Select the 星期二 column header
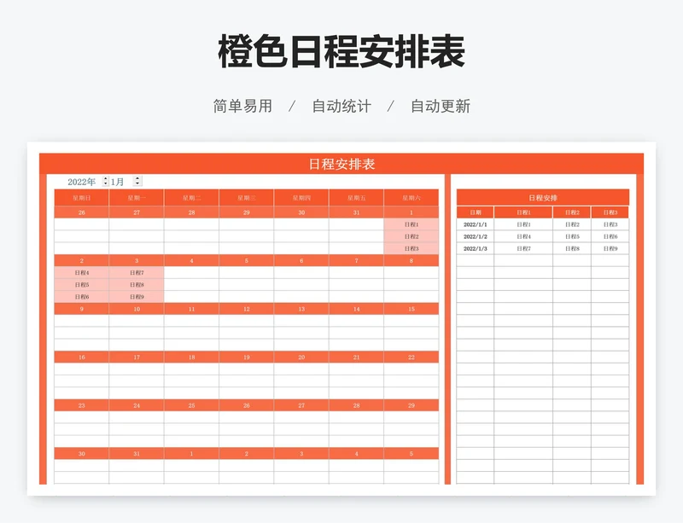Viewport: 683px width, 523px height. click(x=191, y=198)
